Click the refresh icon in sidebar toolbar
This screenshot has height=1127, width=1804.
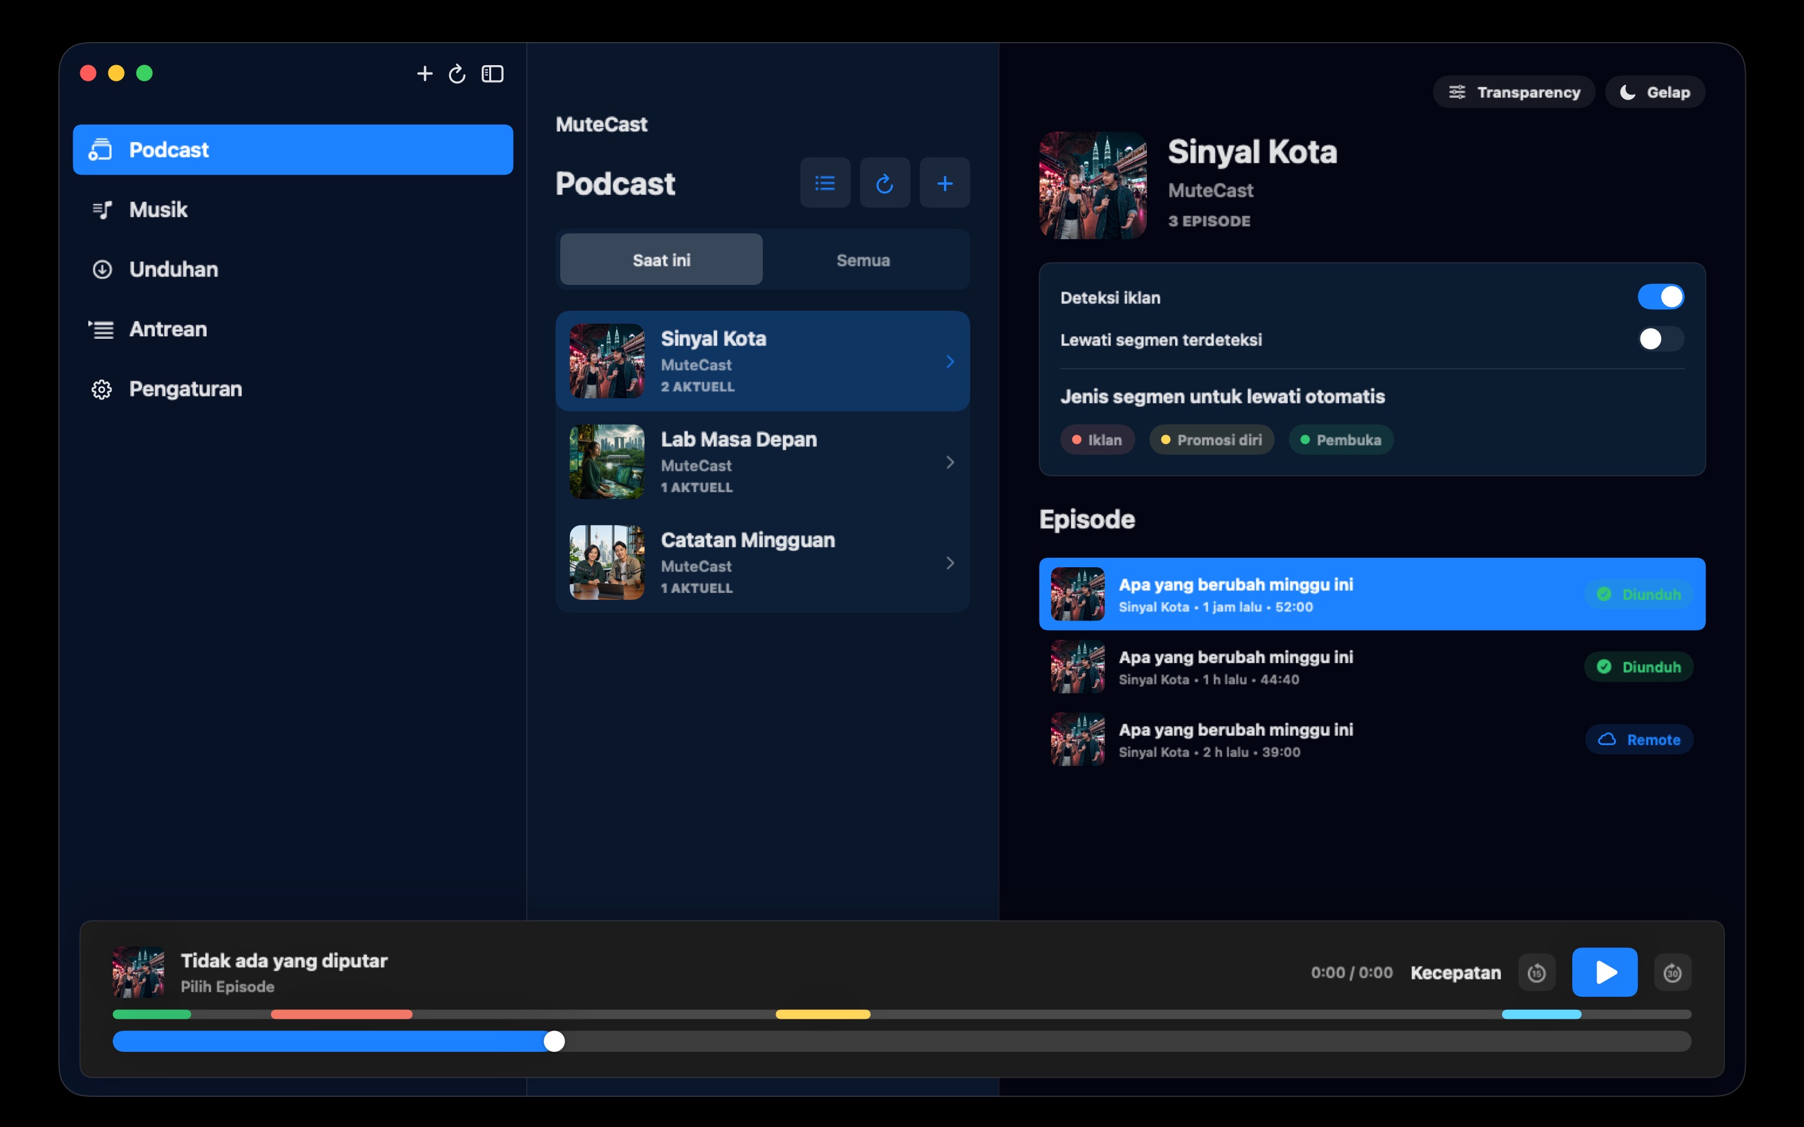[457, 74]
